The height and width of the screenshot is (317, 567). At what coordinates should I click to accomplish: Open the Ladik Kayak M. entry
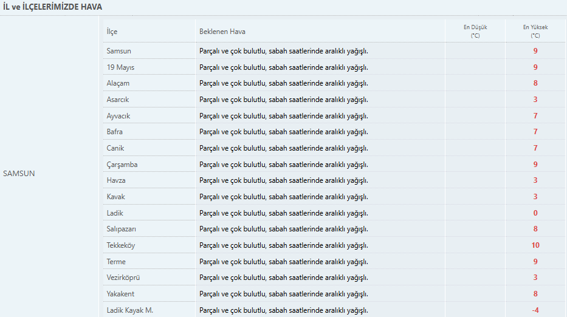[129, 310]
